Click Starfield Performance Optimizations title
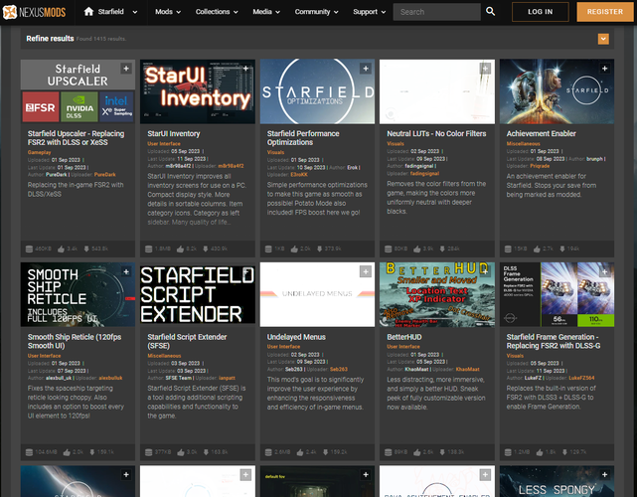The height and width of the screenshot is (497, 637). coord(303,138)
